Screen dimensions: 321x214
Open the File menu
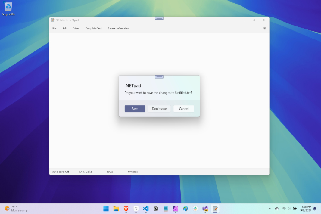tap(54, 28)
